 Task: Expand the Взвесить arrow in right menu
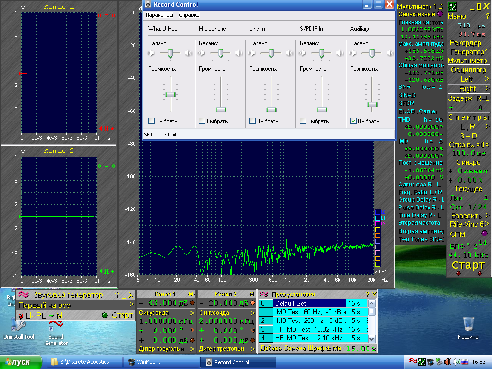tap(487, 215)
